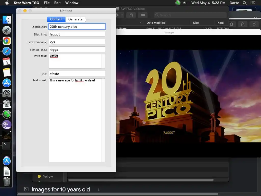
Task: Switch to the Content tab
Action: (56, 19)
